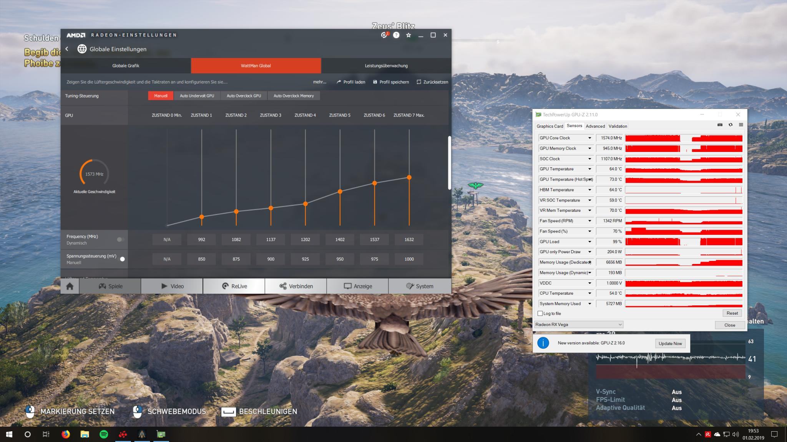Click the WattMan vertical scrollbar
Screen dimensions: 787x442
click(x=449, y=163)
